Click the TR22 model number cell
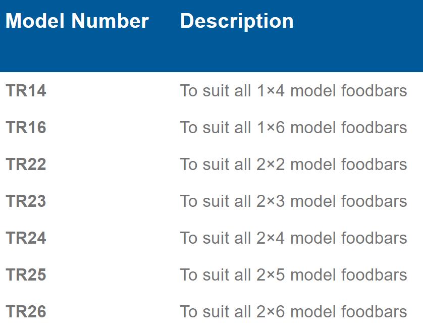This screenshot has height=332, width=423. point(26,165)
